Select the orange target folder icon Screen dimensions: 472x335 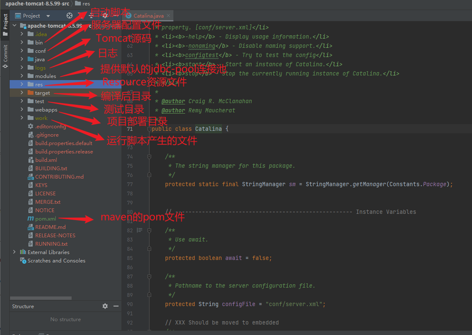[31, 93]
